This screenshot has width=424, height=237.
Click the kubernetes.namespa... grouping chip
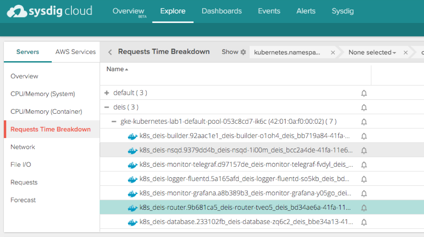[287, 53]
